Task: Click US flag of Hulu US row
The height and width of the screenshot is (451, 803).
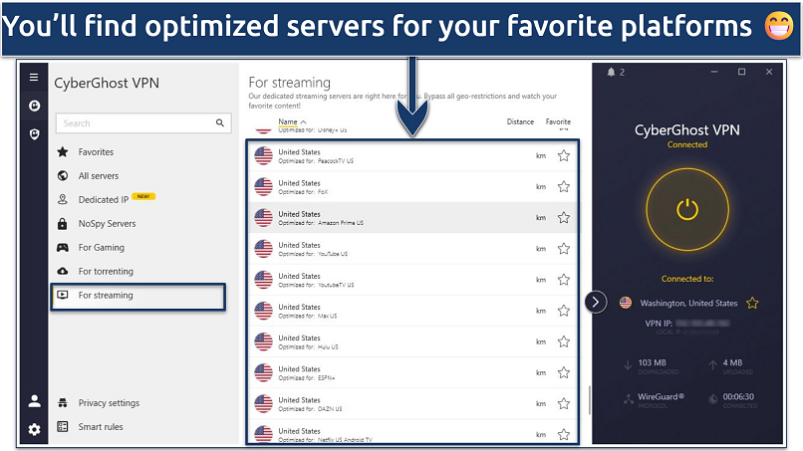Action: 263,341
